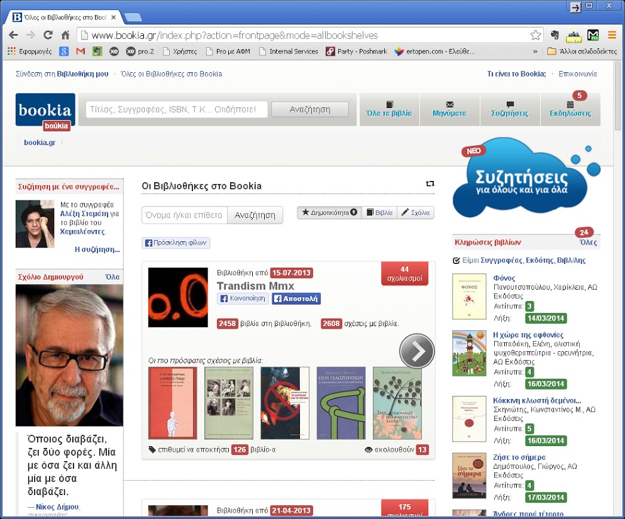The width and height of the screenshot is (625, 519).
Task: Reload the page with the browser refresh icon
Action: [48, 35]
